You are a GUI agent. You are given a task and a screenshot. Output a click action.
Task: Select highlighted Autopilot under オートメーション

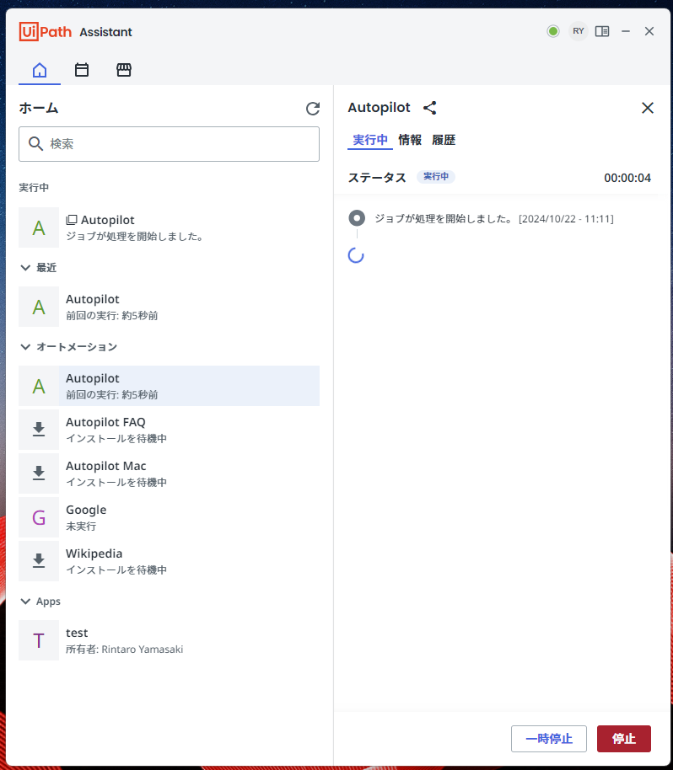[170, 386]
